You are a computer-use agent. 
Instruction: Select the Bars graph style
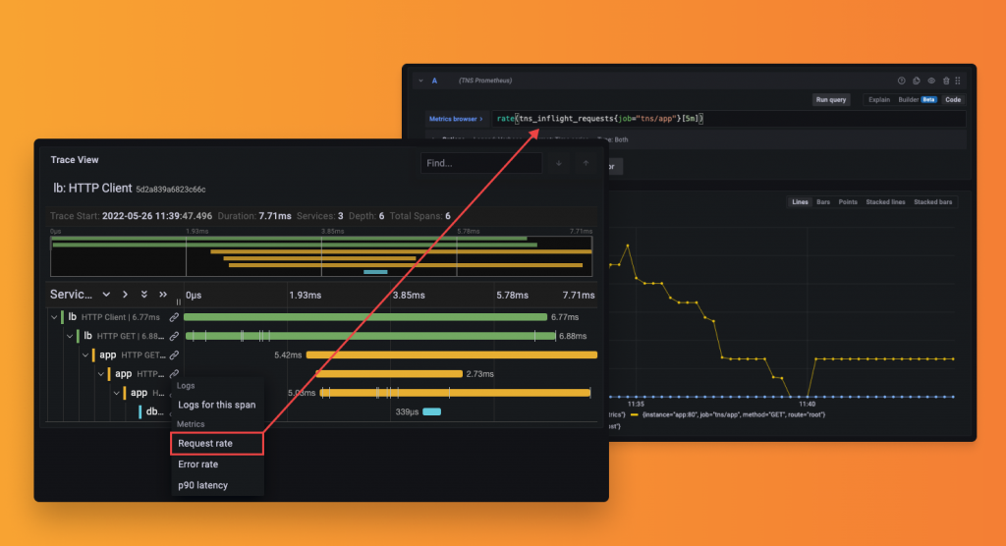(823, 202)
